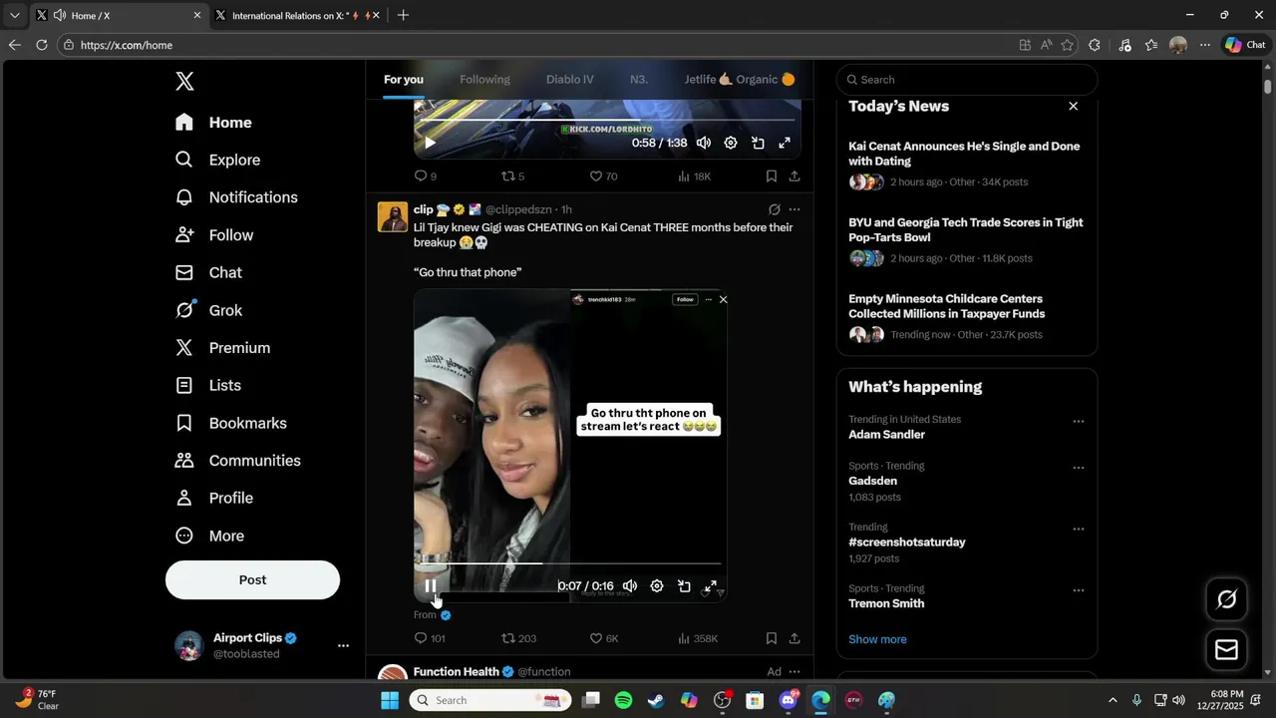Open the floating Grok button at bottom right
The width and height of the screenshot is (1276, 718).
(1227, 599)
